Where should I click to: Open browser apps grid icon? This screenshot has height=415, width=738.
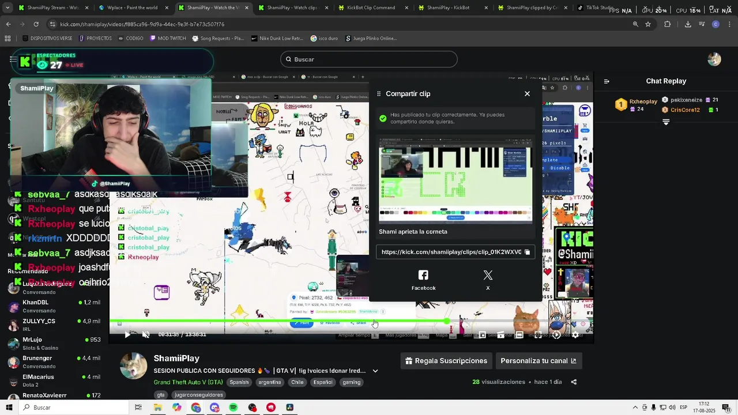click(7, 39)
